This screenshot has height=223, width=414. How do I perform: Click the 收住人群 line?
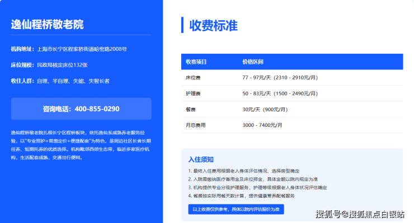(60, 81)
